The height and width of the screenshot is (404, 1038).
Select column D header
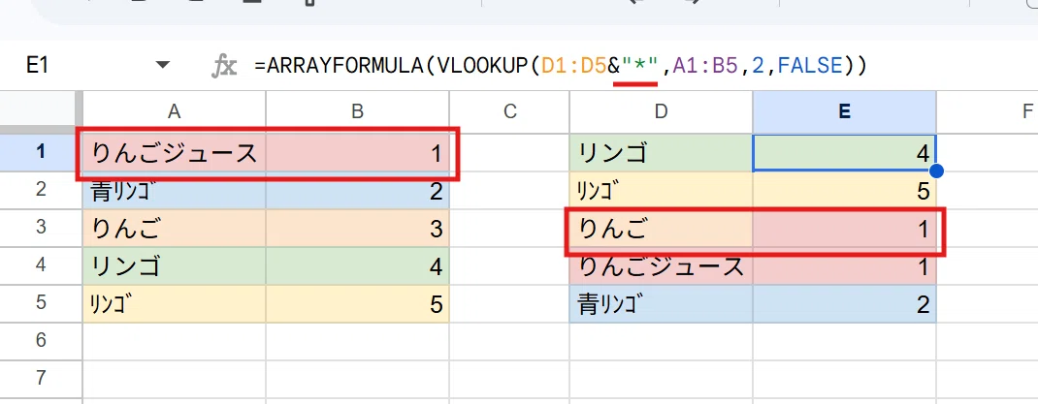[x=661, y=111]
